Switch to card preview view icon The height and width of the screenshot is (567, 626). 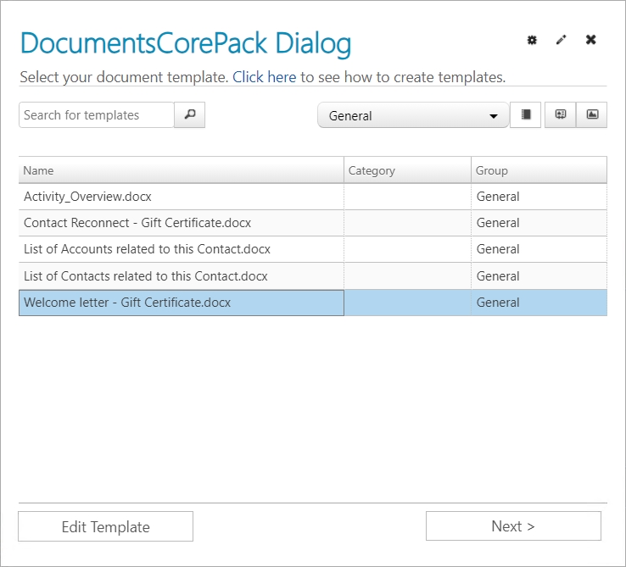[x=561, y=115]
